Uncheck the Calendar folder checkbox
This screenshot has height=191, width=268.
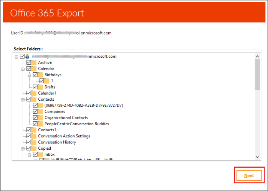click(x=29, y=69)
